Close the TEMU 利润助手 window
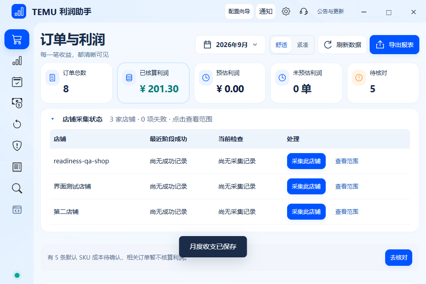Image resolution: width=426 pixels, height=284 pixels. tap(414, 12)
